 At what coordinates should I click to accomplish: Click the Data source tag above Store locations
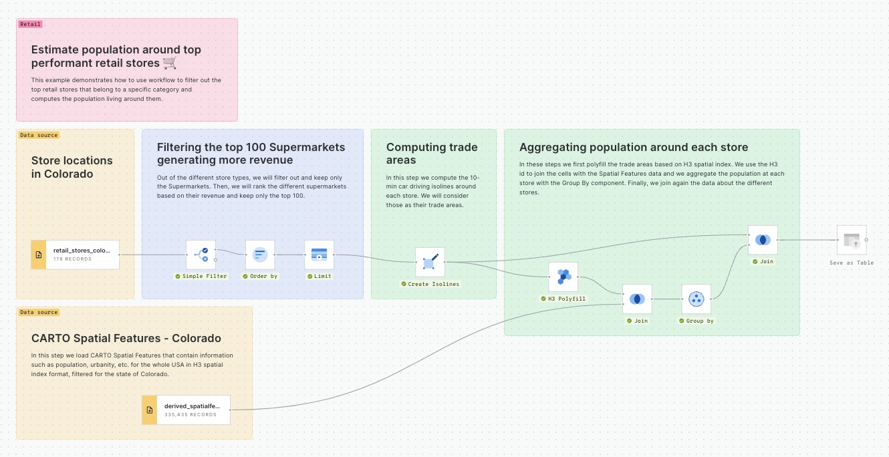pyautogui.click(x=39, y=135)
